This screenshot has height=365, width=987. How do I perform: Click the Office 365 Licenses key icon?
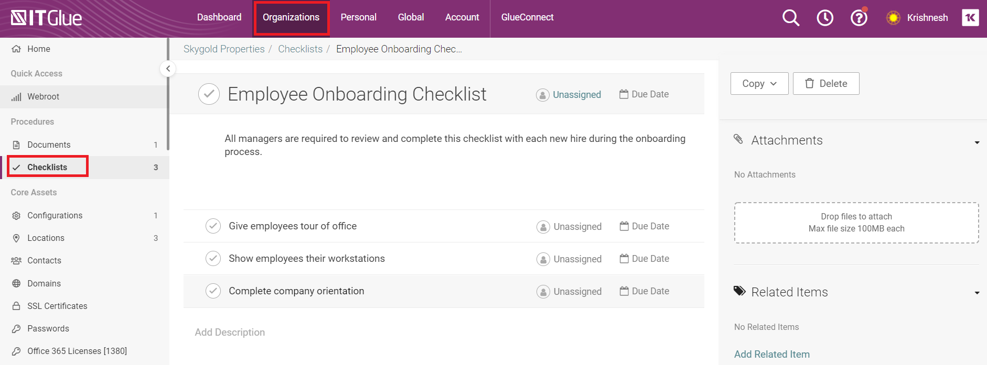click(x=16, y=351)
